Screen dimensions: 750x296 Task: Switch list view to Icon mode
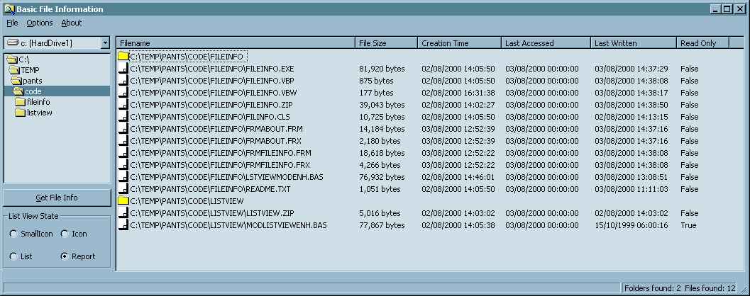[65, 234]
